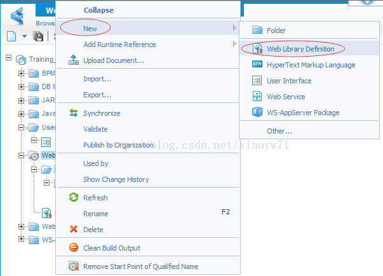383x276 pixels.
Task: Choose Other... in New submenu
Action: 279,131
